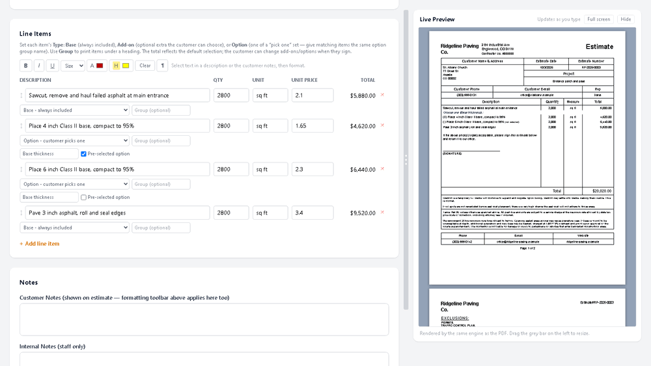Click the UNIT PRICE column header
This screenshot has height=366, width=651.
pyautogui.click(x=304, y=80)
